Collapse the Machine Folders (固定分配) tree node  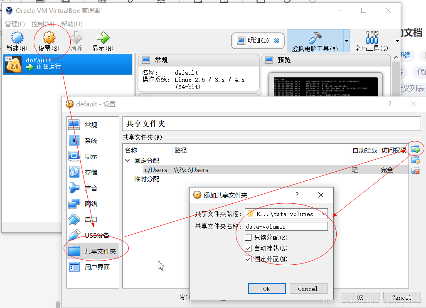[128, 160]
